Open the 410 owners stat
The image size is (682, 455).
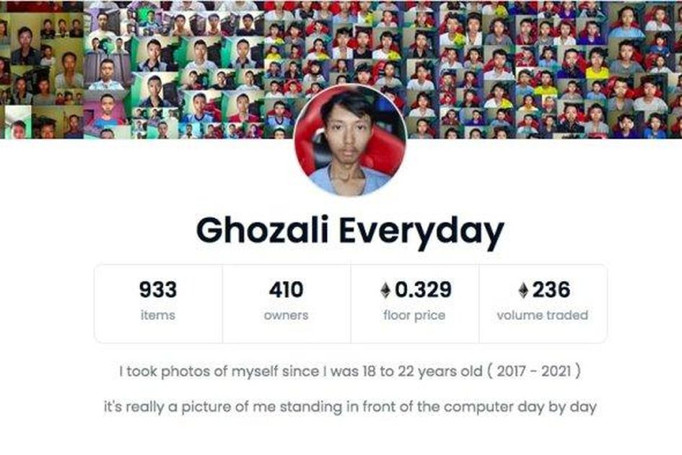(287, 303)
